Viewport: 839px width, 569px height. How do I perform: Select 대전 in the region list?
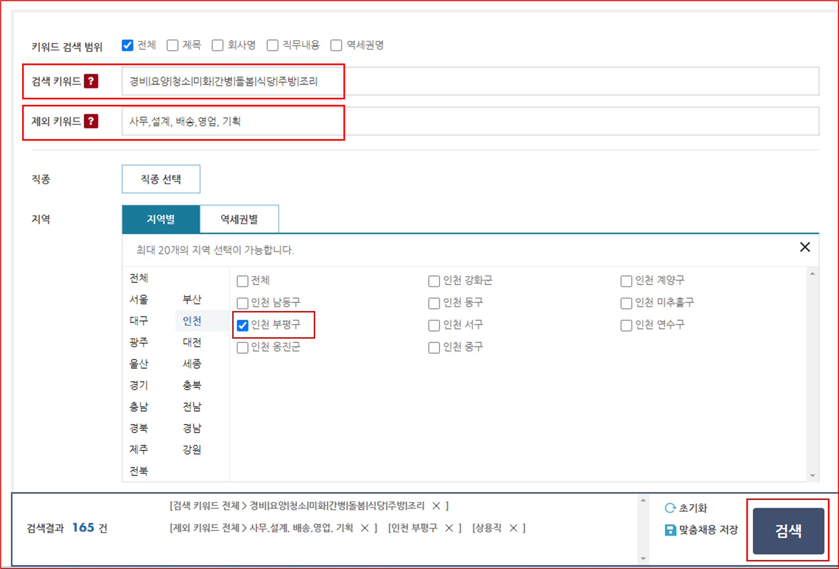(x=192, y=342)
